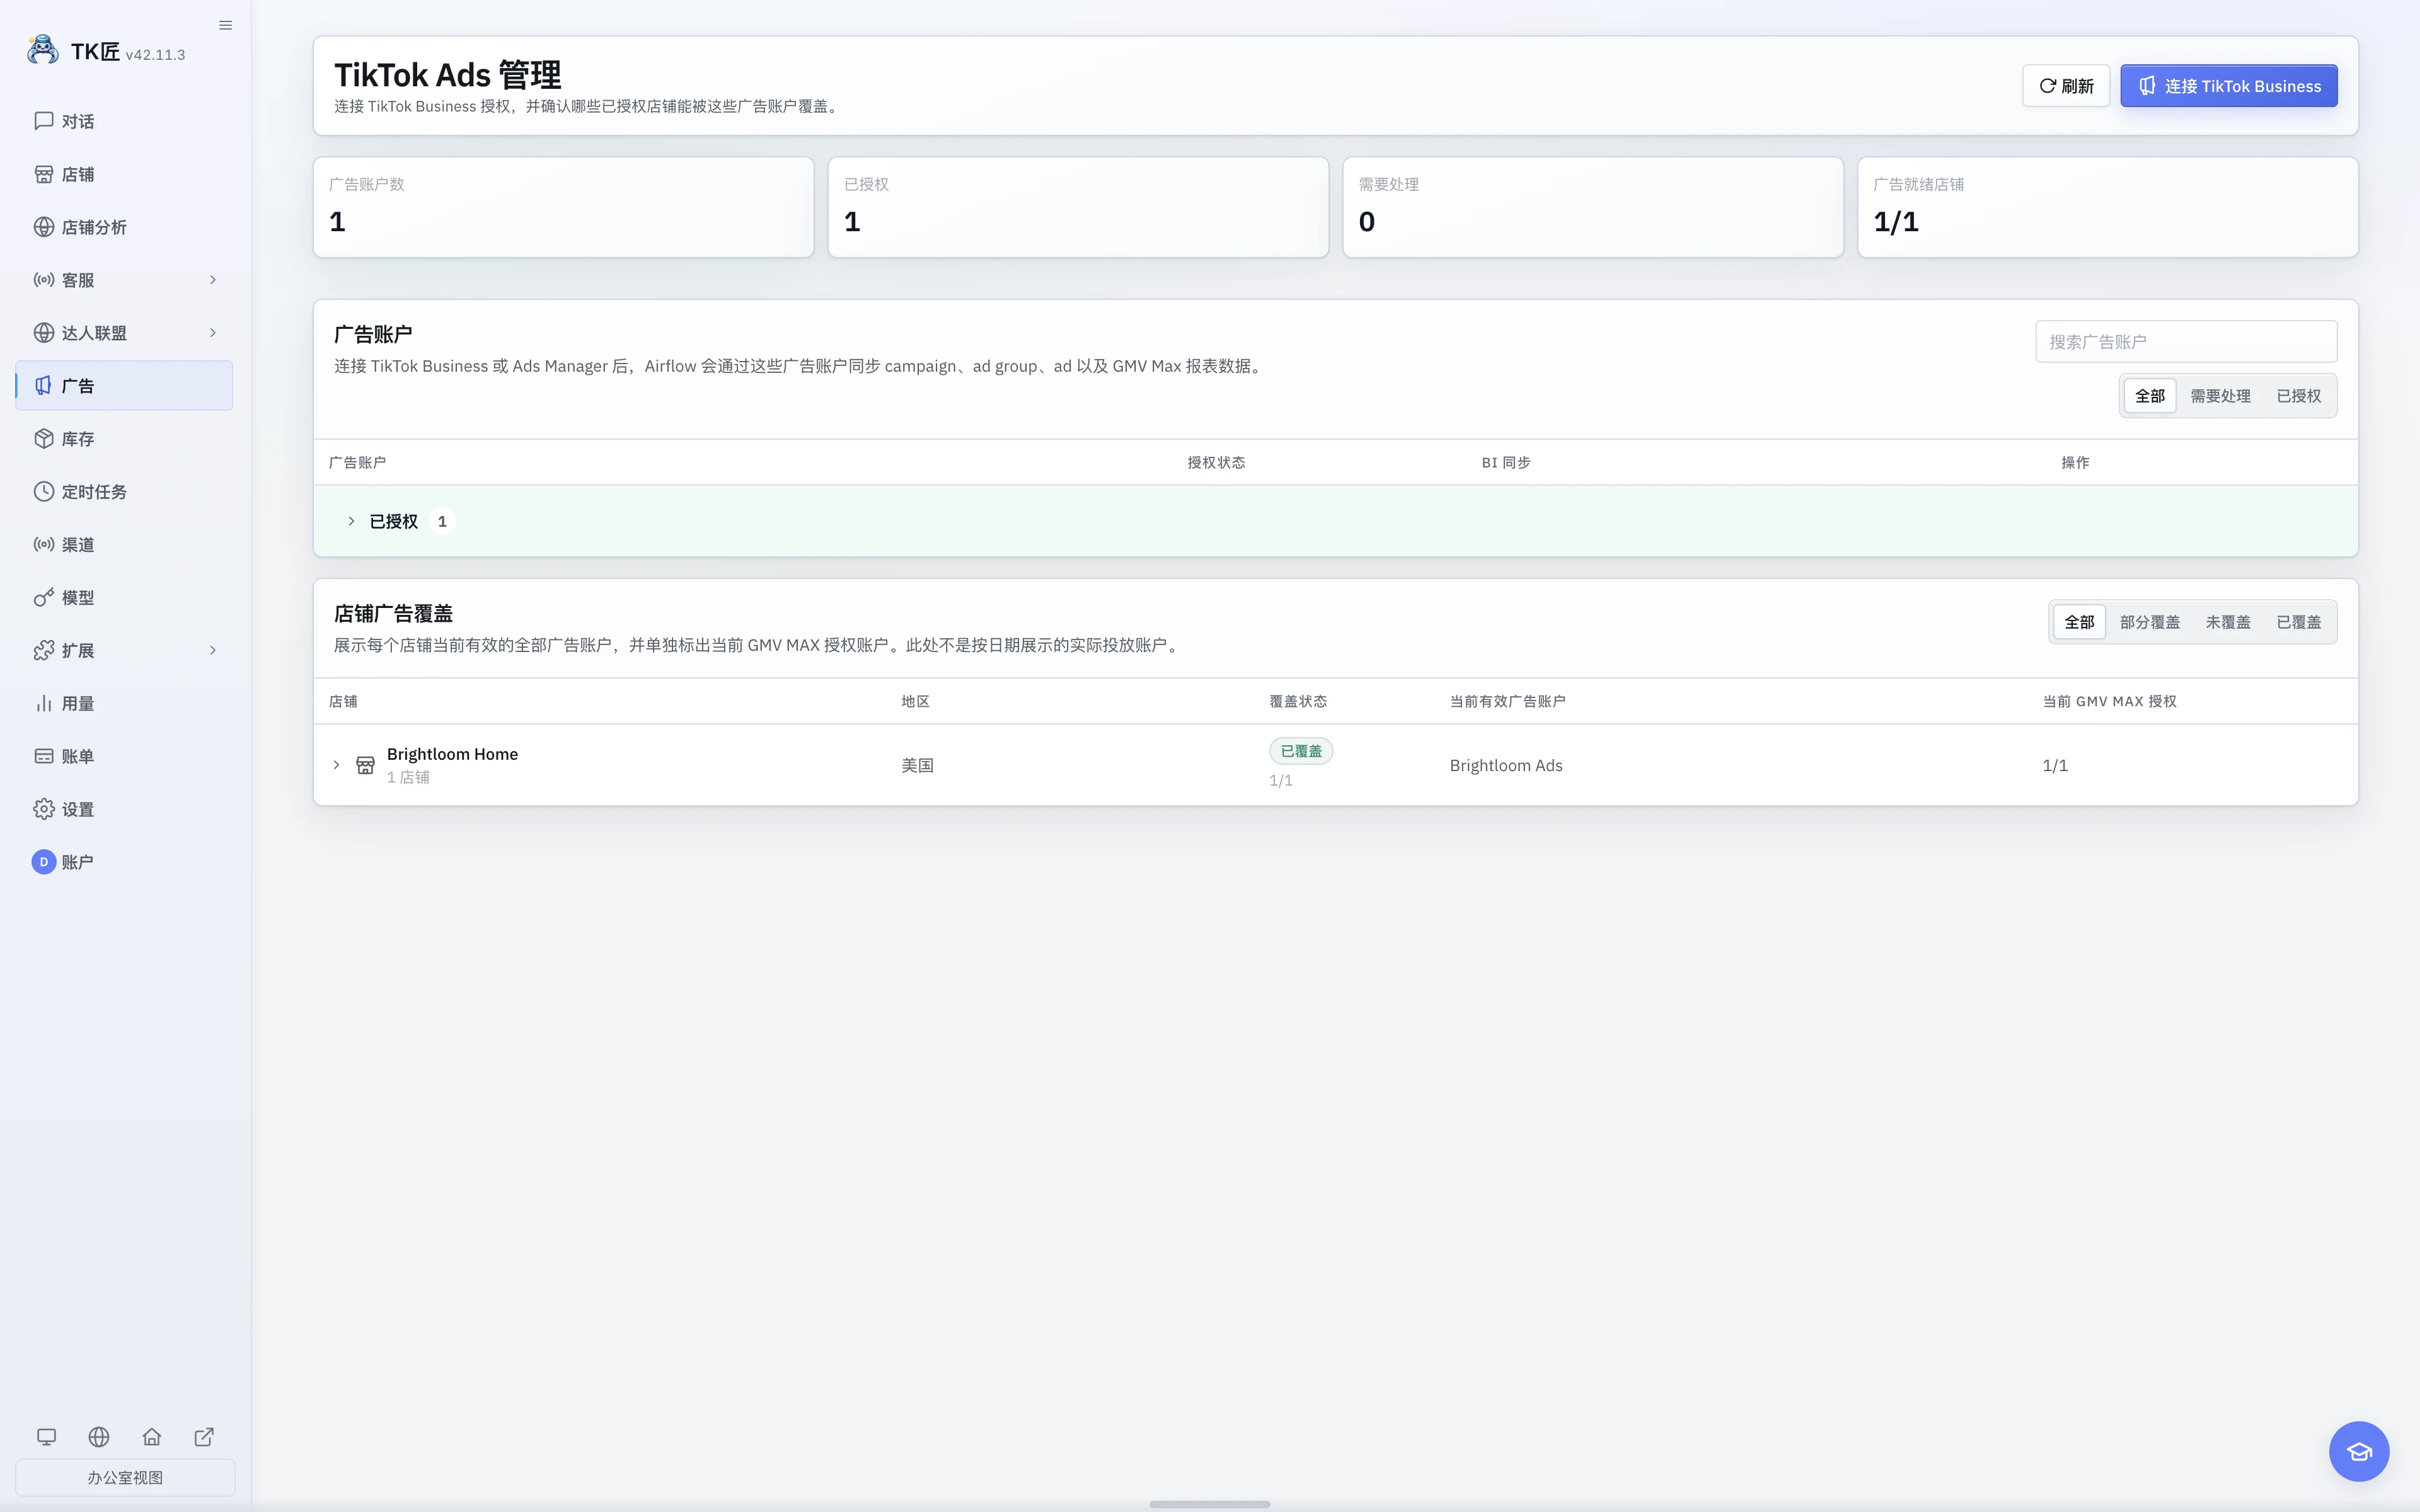Show 全部 store coverage filter
The height and width of the screenshot is (1512, 2420).
2080,622
